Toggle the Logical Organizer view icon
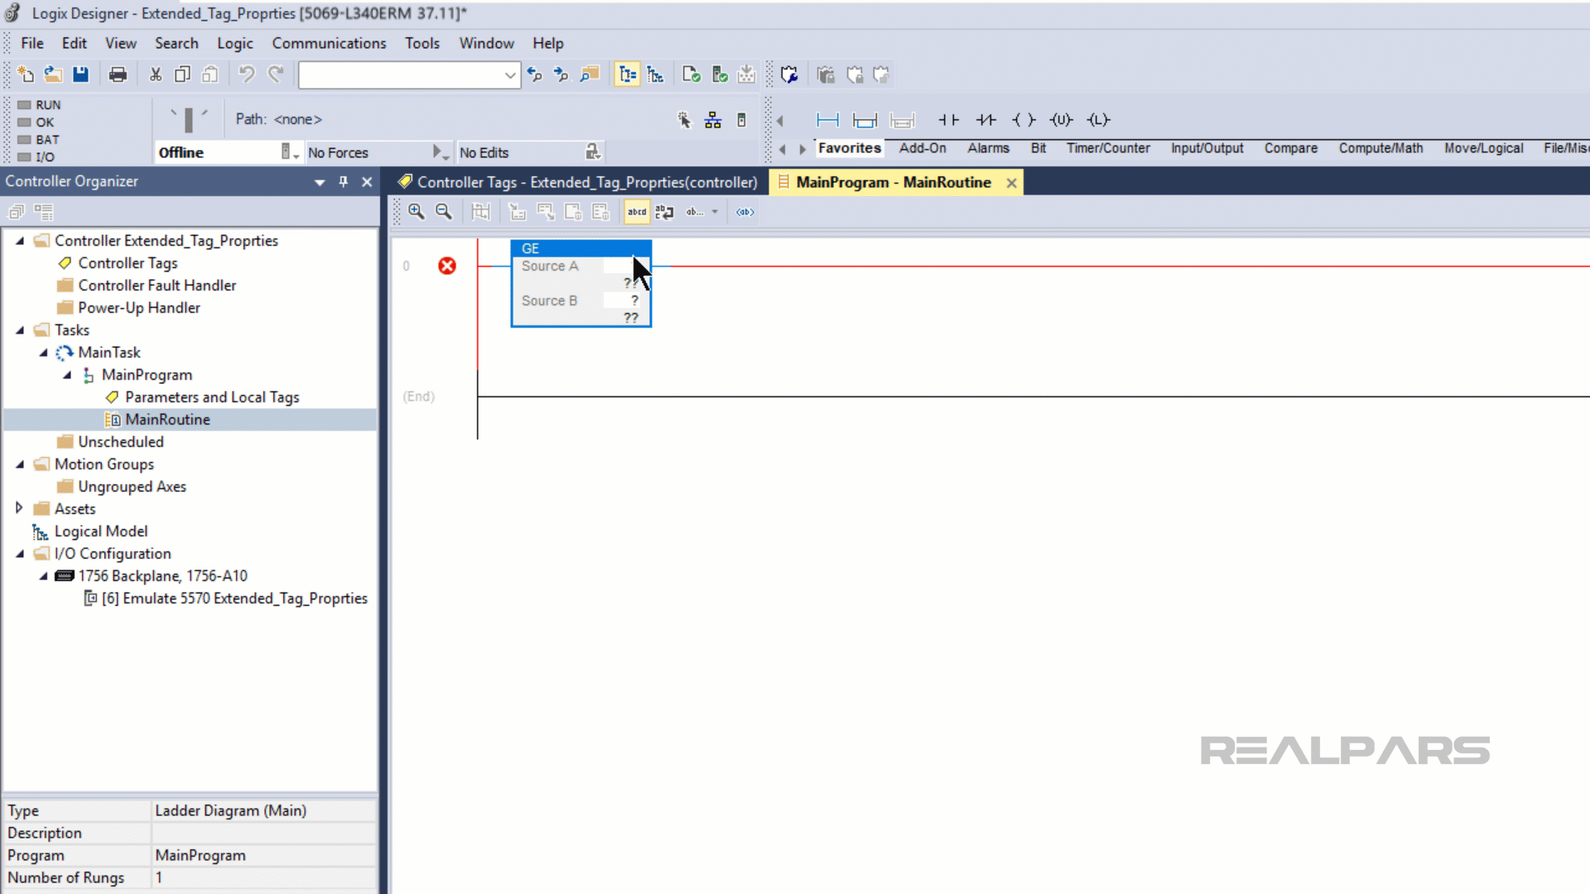The height and width of the screenshot is (894, 1590). (655, 74)
